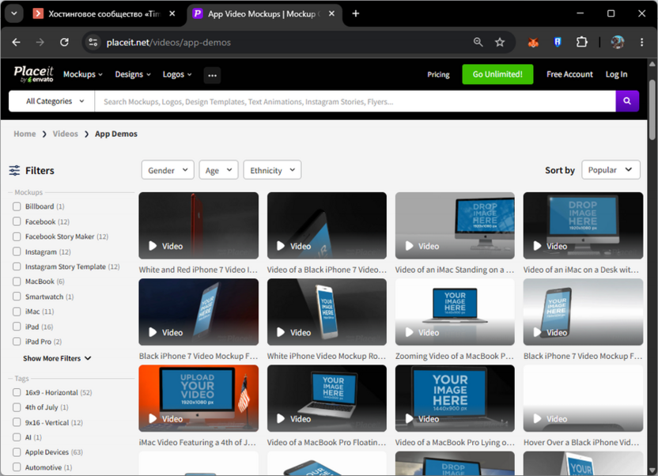Open the Ethnicity dropdown
The height and width of the screenshot is (476, 658).
coord(272,170)
